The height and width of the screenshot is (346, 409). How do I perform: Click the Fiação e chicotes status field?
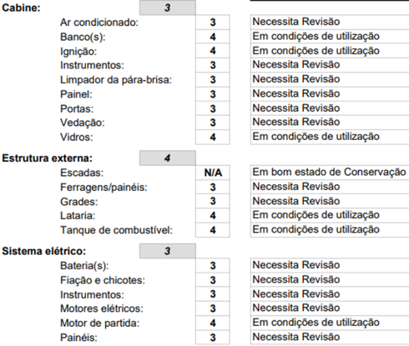pyautogui.click(x=329, y=280)
